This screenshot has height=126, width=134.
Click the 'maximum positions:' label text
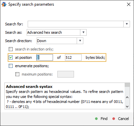37,74
